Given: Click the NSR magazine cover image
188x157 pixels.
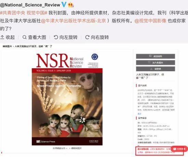Looking at the screenshot, I should 67,99.
